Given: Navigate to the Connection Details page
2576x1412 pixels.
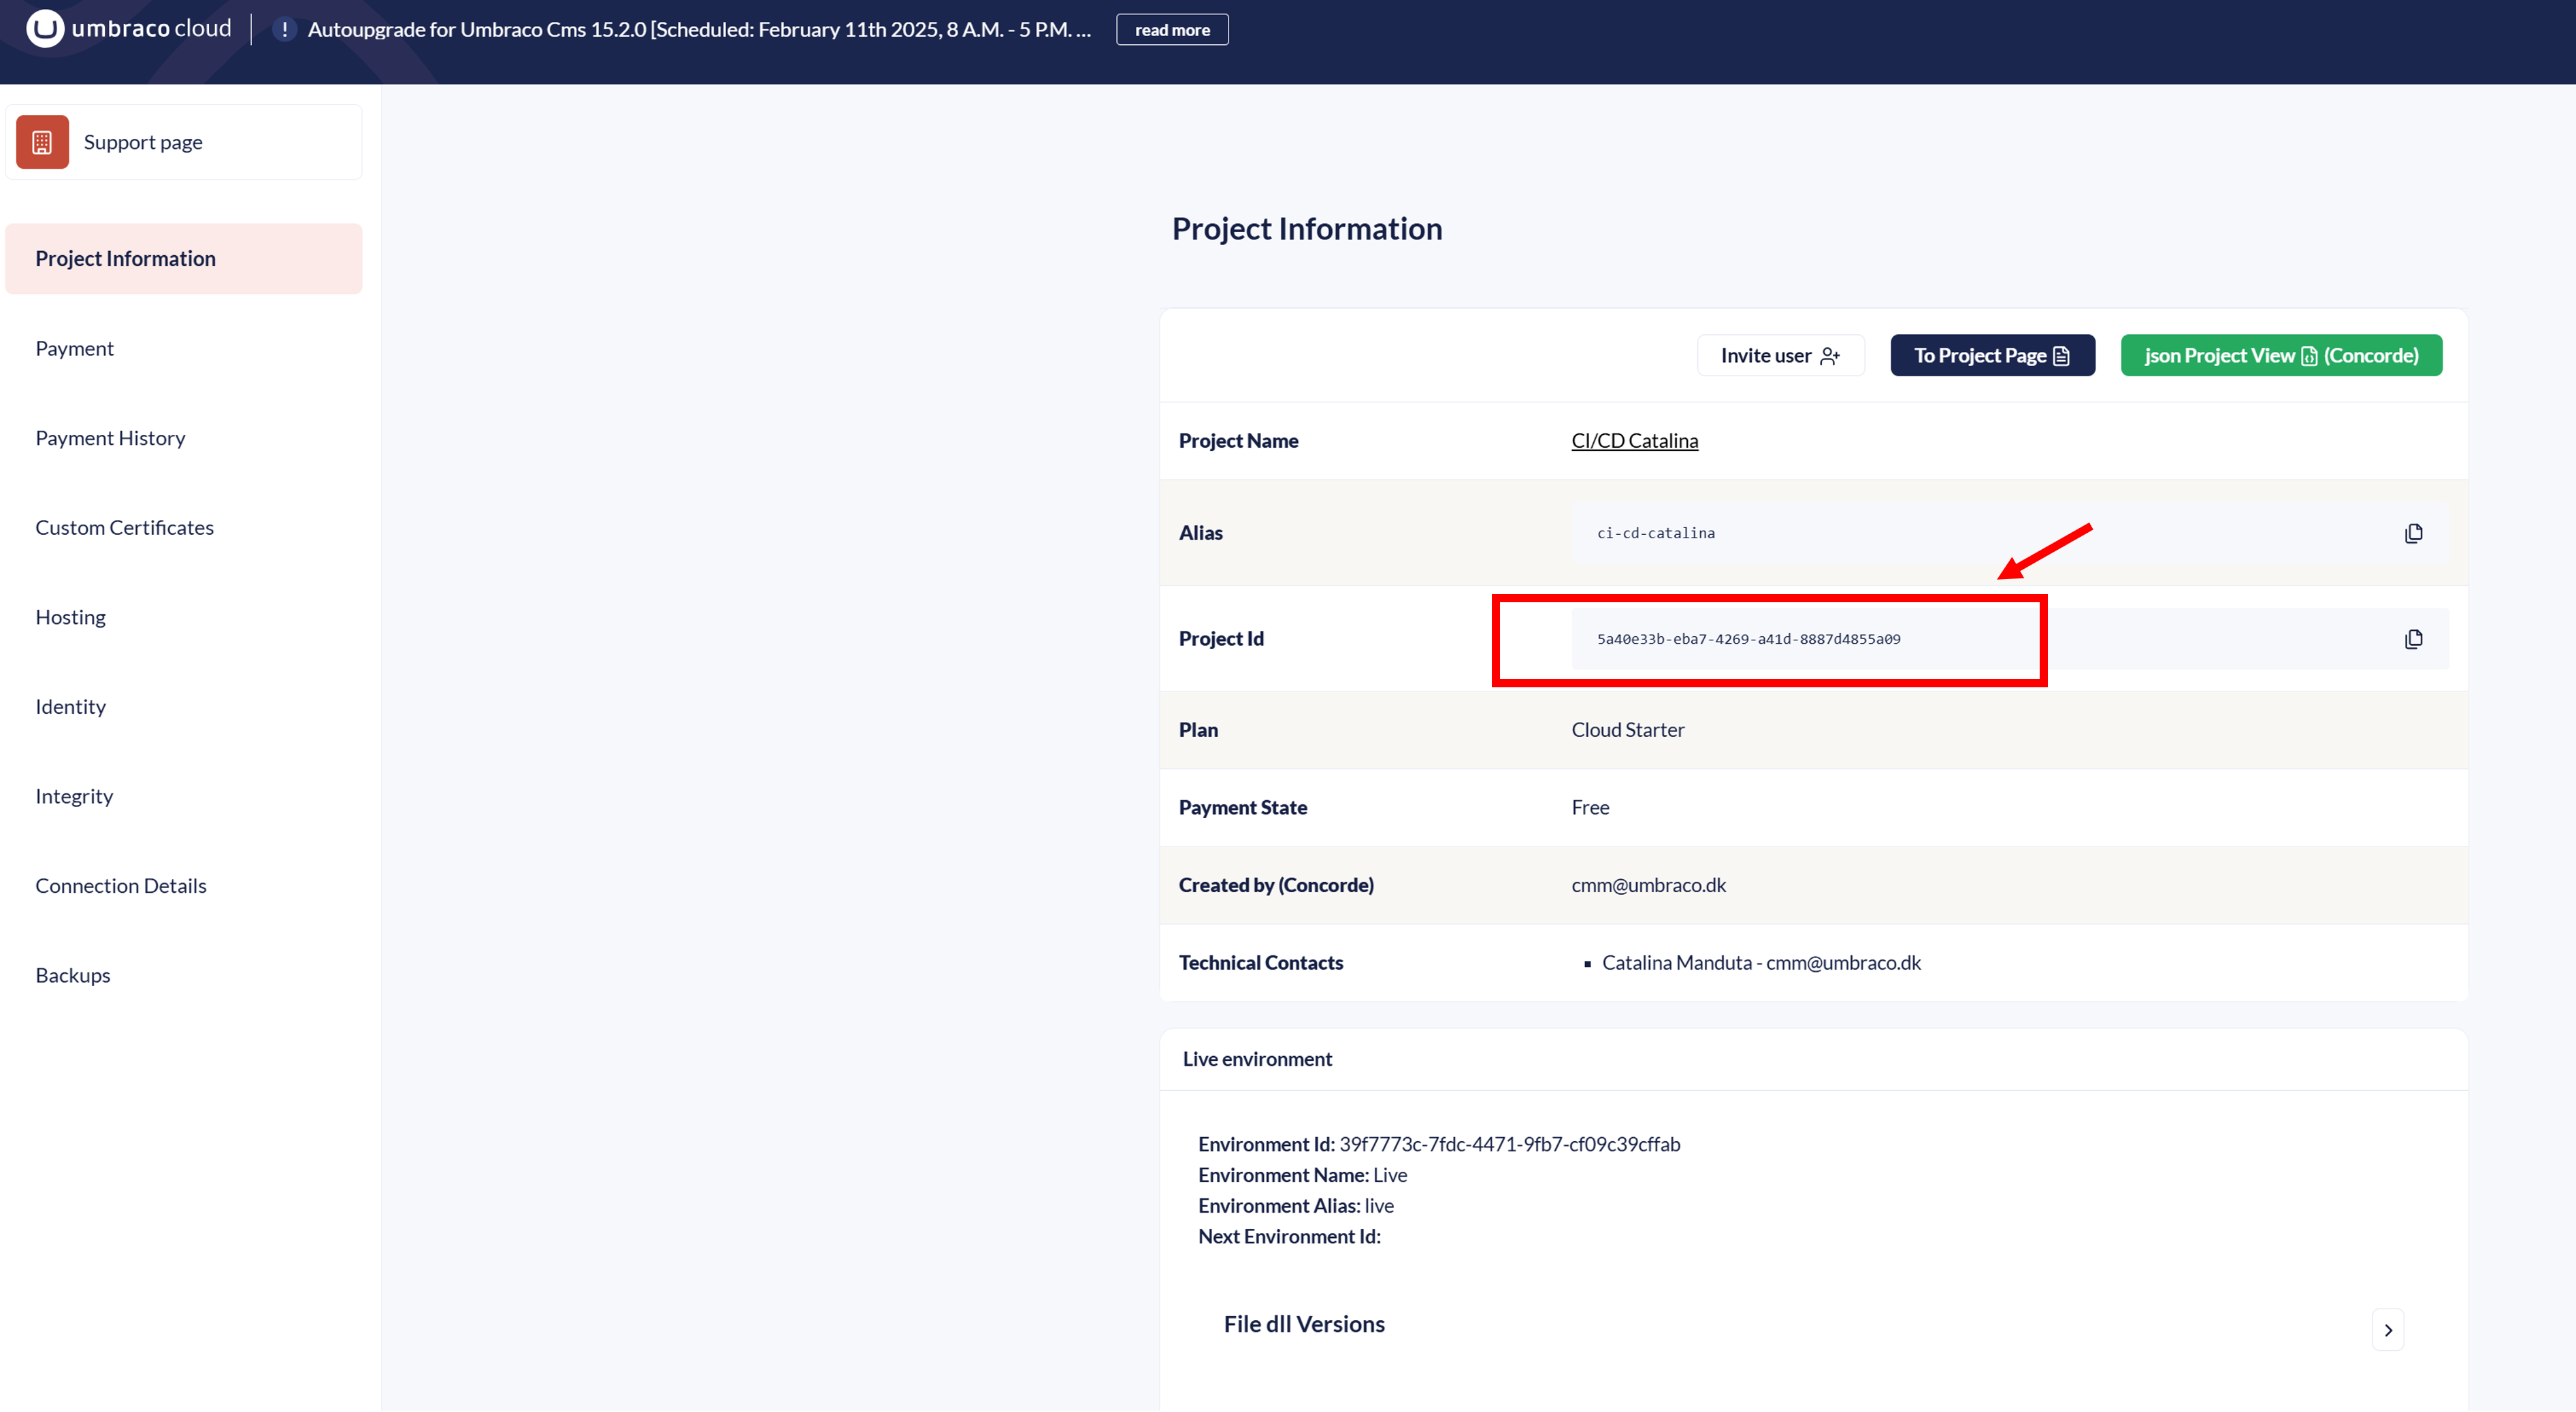Looking at the screenshot, I should [121, 886].
